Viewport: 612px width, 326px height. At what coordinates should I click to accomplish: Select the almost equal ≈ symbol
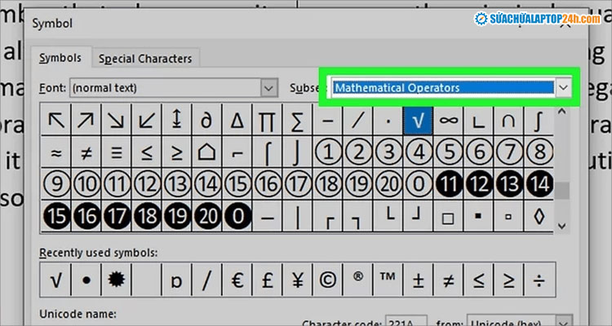tap(56, 152)
